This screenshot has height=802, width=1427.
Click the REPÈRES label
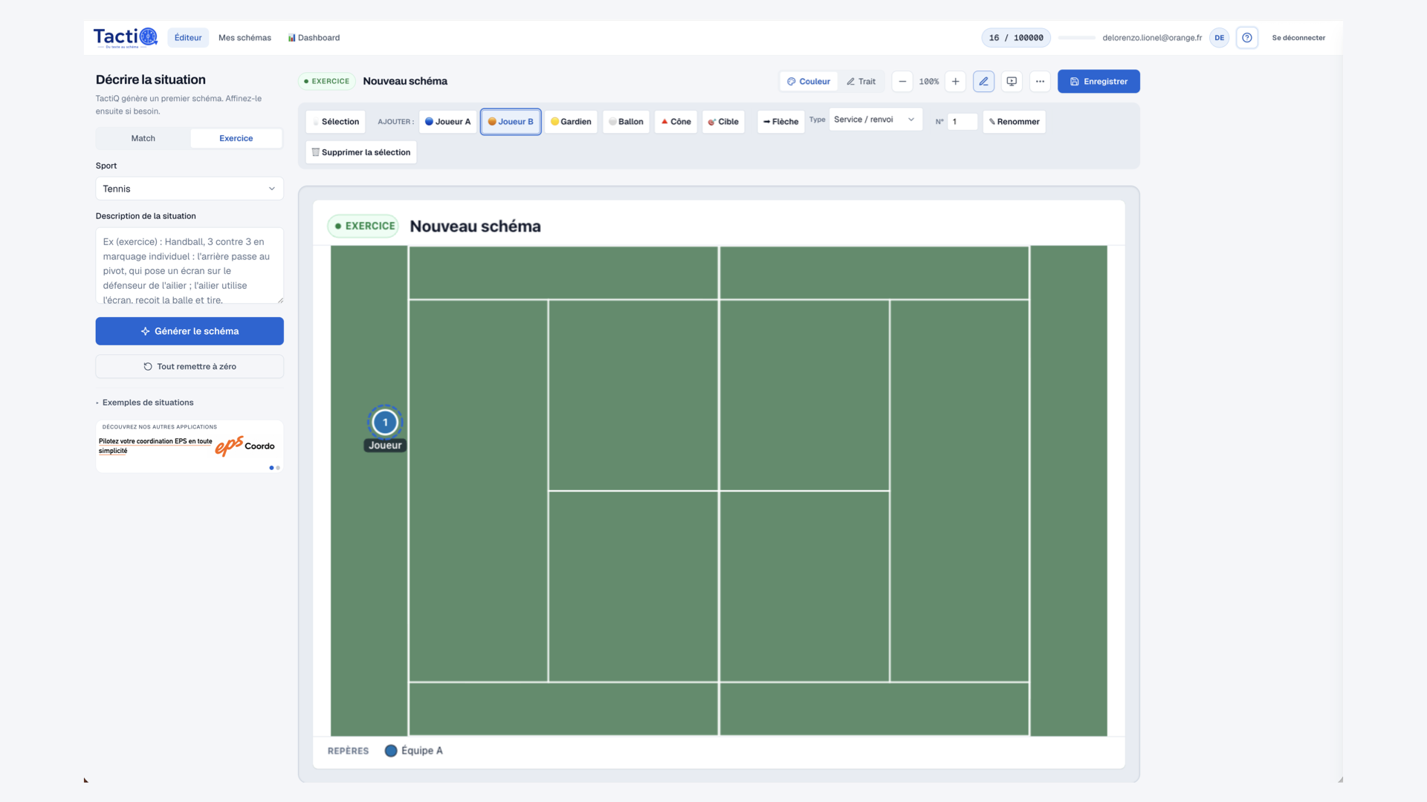coord(348,751)
